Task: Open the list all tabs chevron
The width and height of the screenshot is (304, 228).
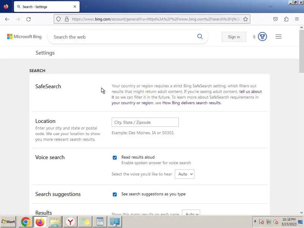Action: (270, 7)
